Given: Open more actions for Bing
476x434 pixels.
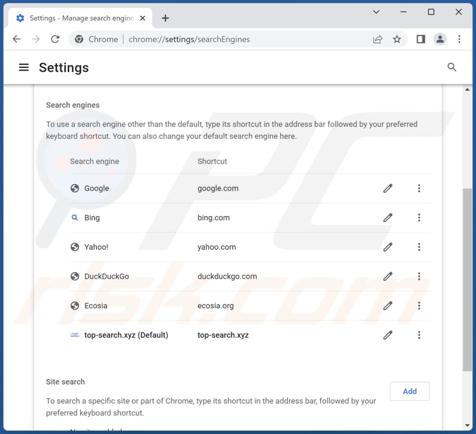Looking at the screenshot, I should [x=419, y=218].
